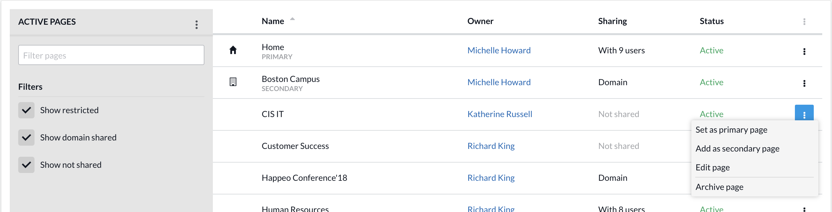Open owner Katherine Russell's profile link
The width and height of the screenshot is (832, 212).
point(500,114)
